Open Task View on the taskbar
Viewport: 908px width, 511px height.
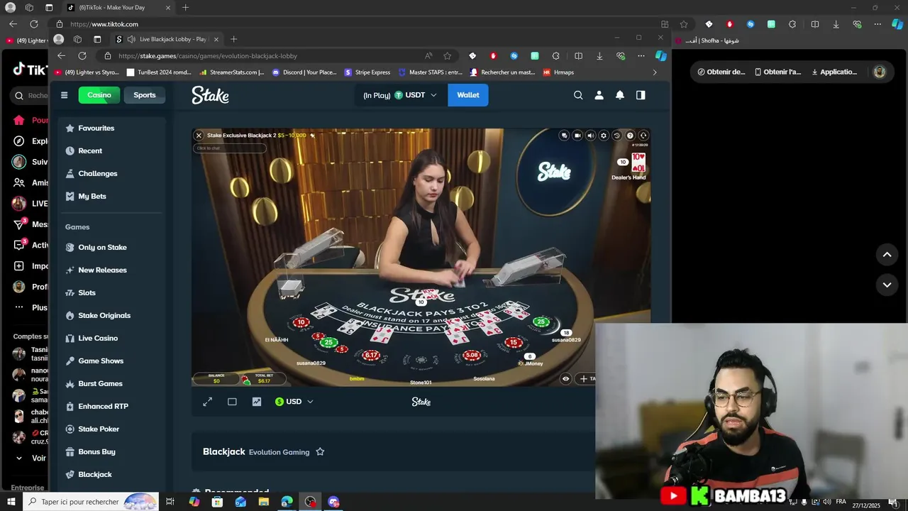coord(170,502)
